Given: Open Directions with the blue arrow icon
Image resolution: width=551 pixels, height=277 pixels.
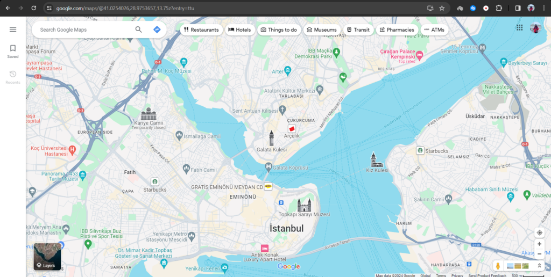Looking at the screenshot, I should click(157, 30).
